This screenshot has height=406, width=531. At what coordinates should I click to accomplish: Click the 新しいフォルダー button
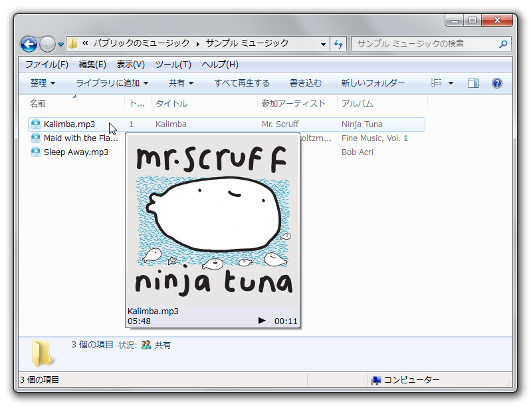(x=373, y=83)
